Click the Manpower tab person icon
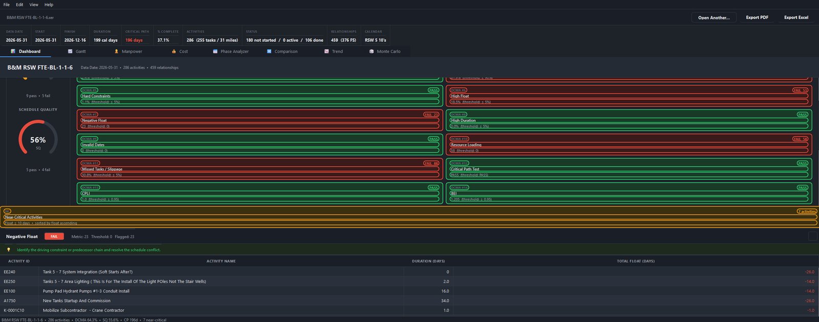Image resolution: width=819 pixels, height=322 pixels. pyautogui.click(x=116, y=52)
